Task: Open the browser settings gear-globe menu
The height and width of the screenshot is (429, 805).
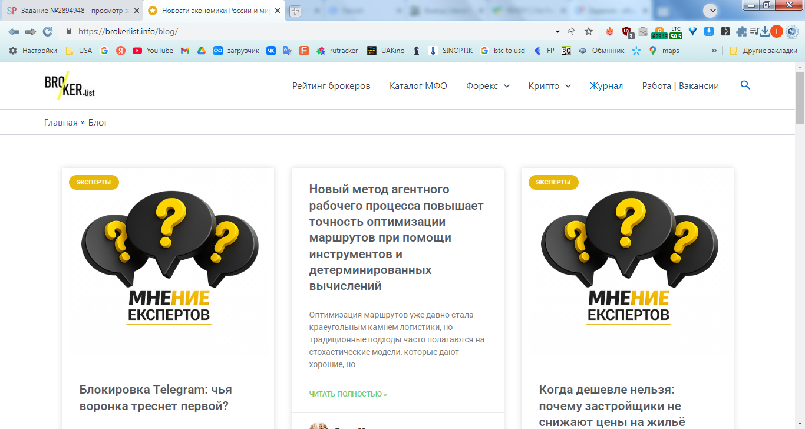Action: [x=792, y=32]
